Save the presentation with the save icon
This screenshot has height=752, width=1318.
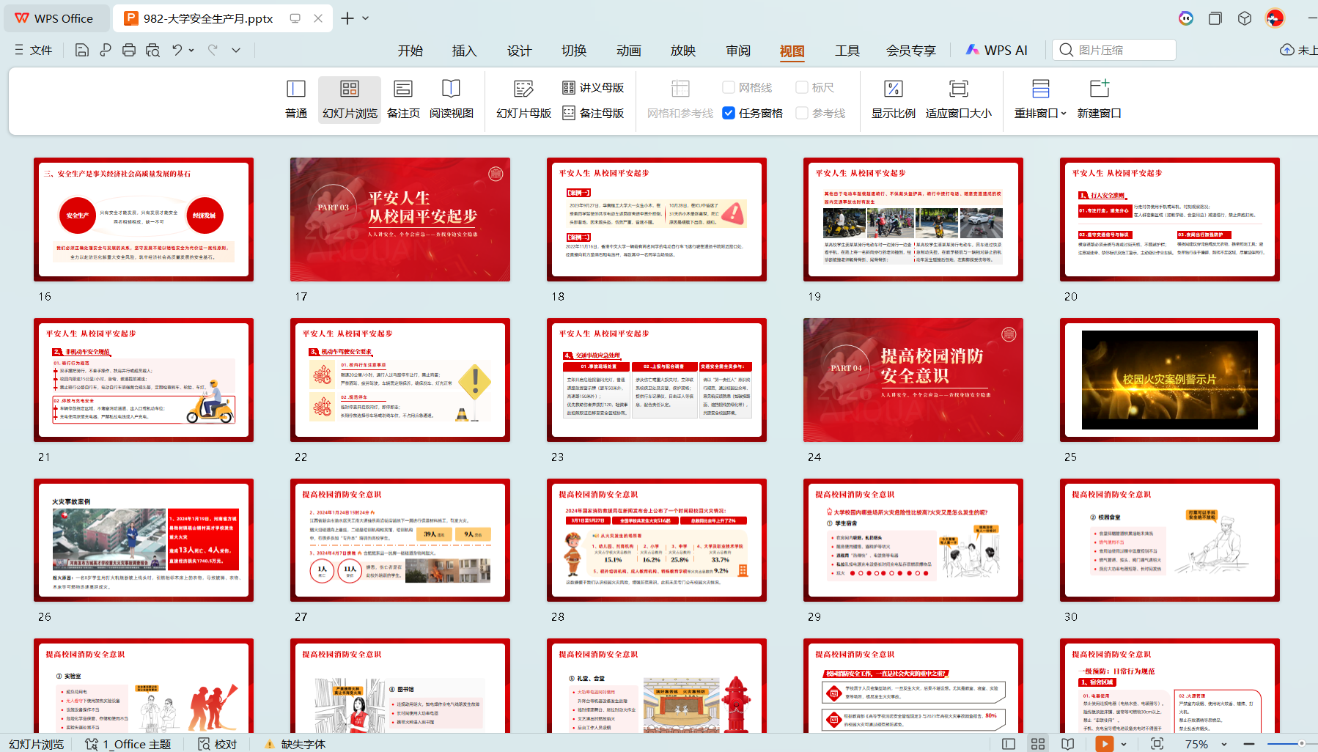[x=82, y=50]
